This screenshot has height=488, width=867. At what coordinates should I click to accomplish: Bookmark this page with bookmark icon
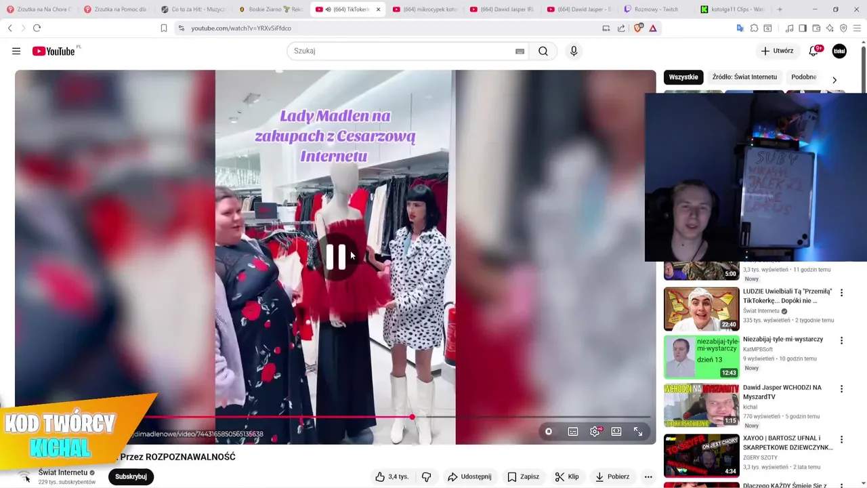click(x=163, y=28)
